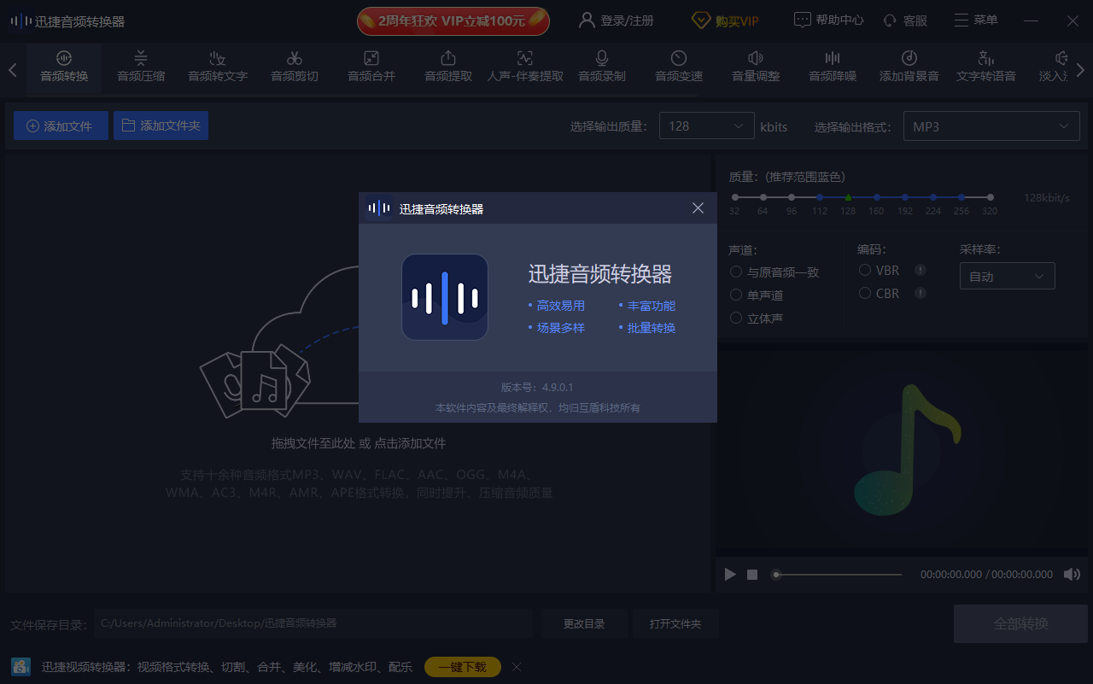Click the 更改目录 button
The image size is (1093, 684).
coord(584,623)
